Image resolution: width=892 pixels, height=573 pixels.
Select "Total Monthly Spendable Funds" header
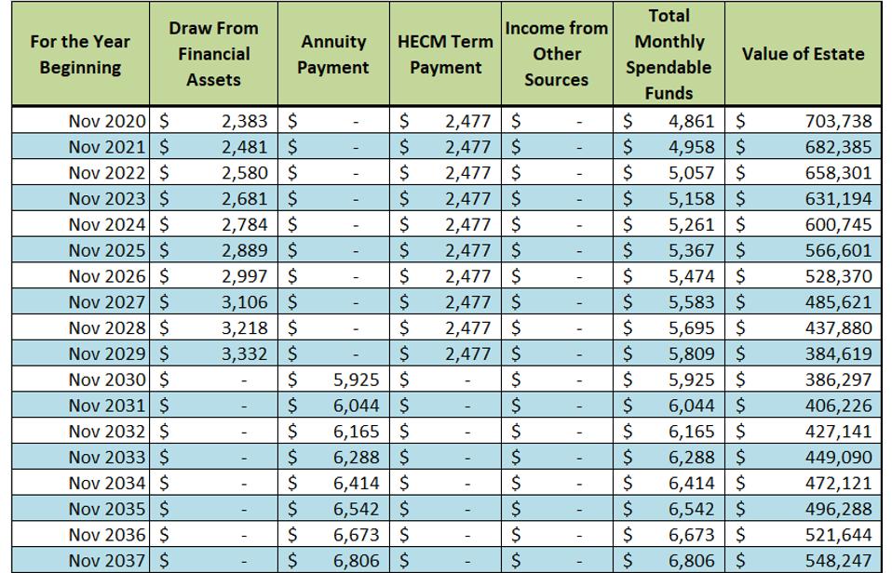click(669, 54)
